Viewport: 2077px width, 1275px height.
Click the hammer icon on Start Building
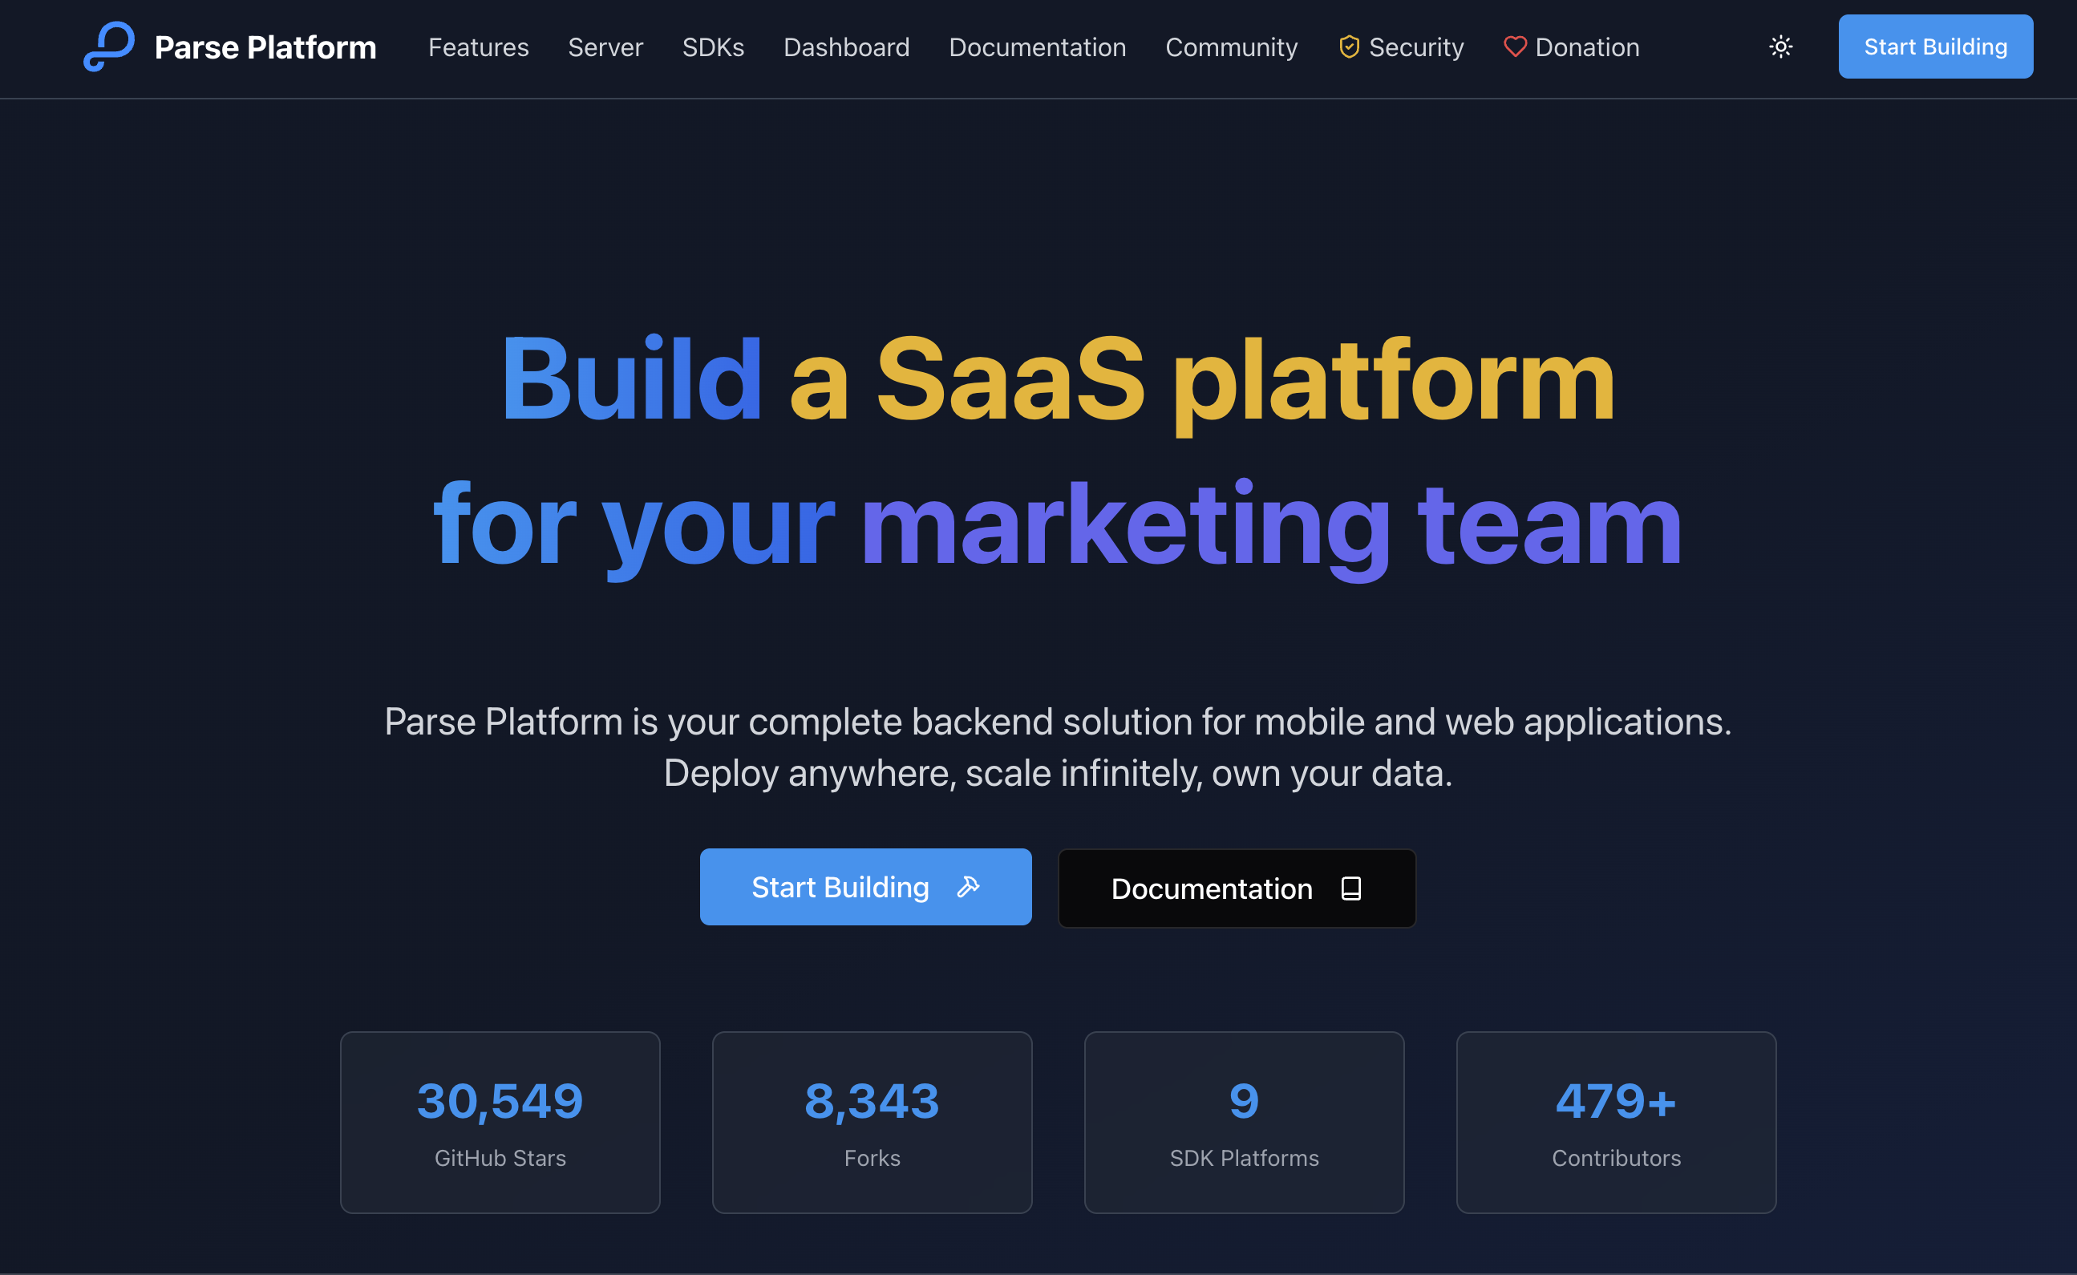click(x=968, y=886)
